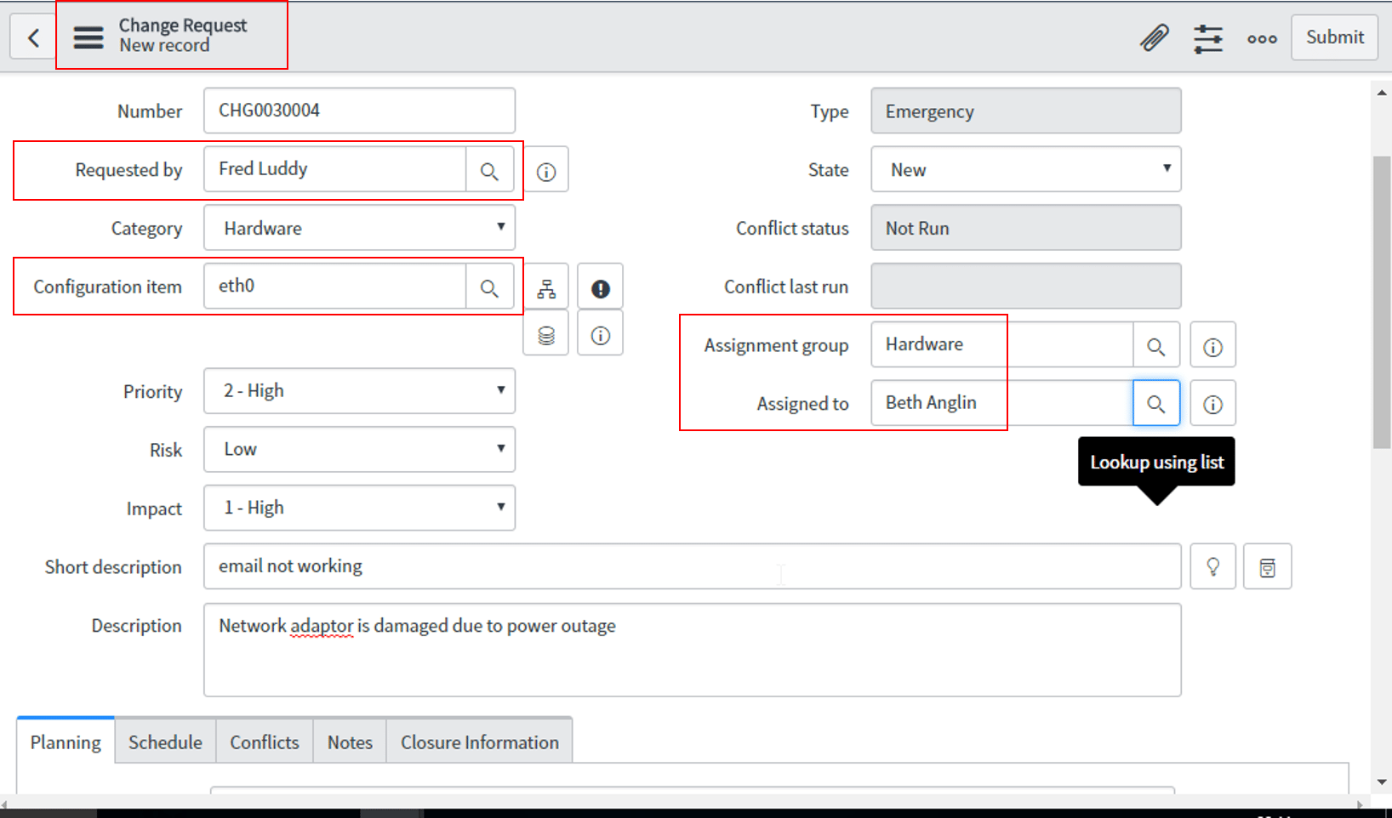1392x818 pixels.
Task: Click the Assigned to text field
Action: tap(1002, 403)
